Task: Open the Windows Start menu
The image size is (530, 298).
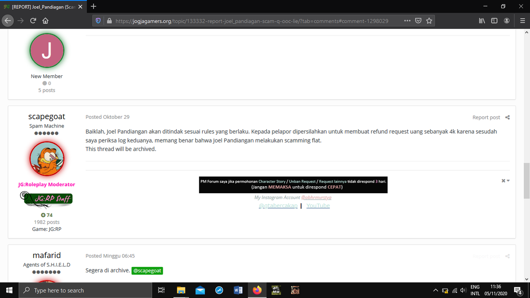Action: click(9, 290)
